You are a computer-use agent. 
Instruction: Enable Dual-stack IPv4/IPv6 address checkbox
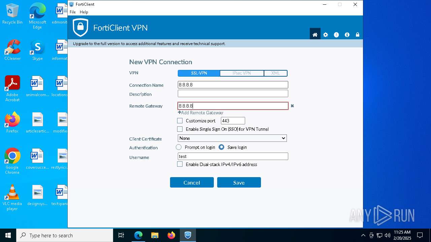pyautogui.click(x=180, y=164)
